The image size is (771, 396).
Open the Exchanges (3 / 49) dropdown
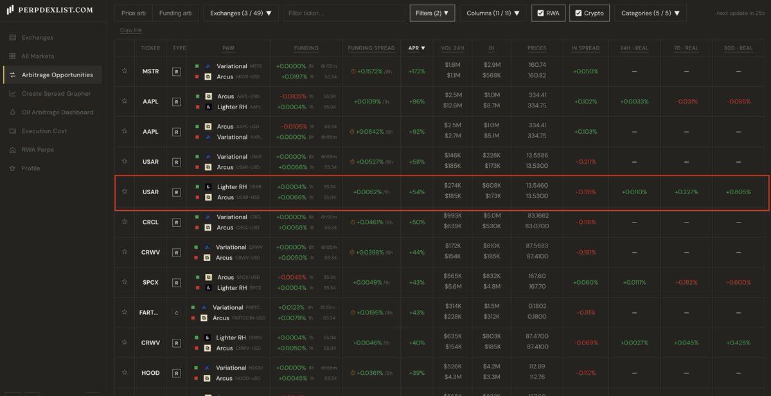coord(240,13)
